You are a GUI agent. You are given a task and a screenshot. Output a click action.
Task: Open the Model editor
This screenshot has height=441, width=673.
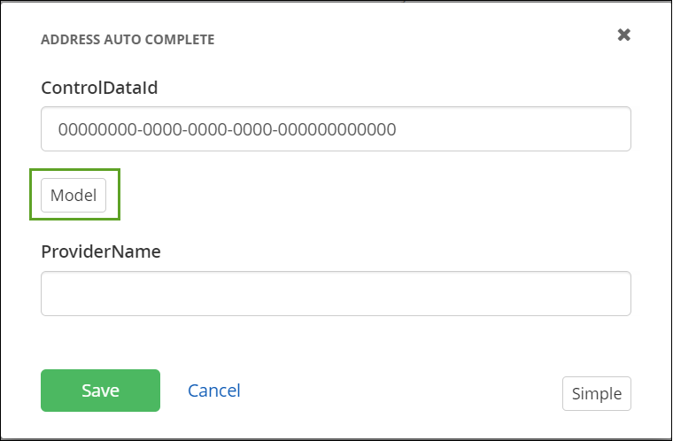click(73, 196)
